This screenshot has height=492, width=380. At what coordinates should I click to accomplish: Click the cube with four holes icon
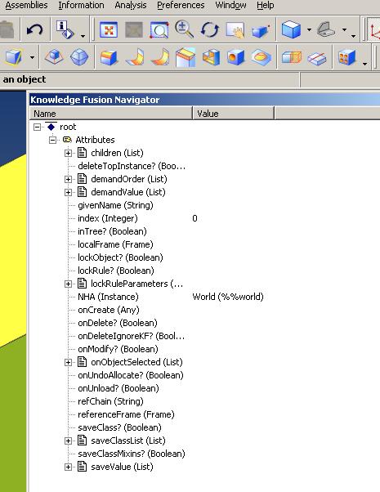tap(346, 57)
